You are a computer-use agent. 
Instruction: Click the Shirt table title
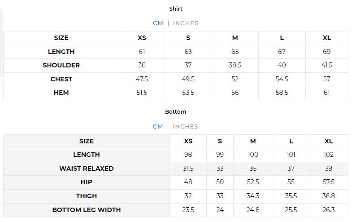pyautogui.click(x=176, y=9)
